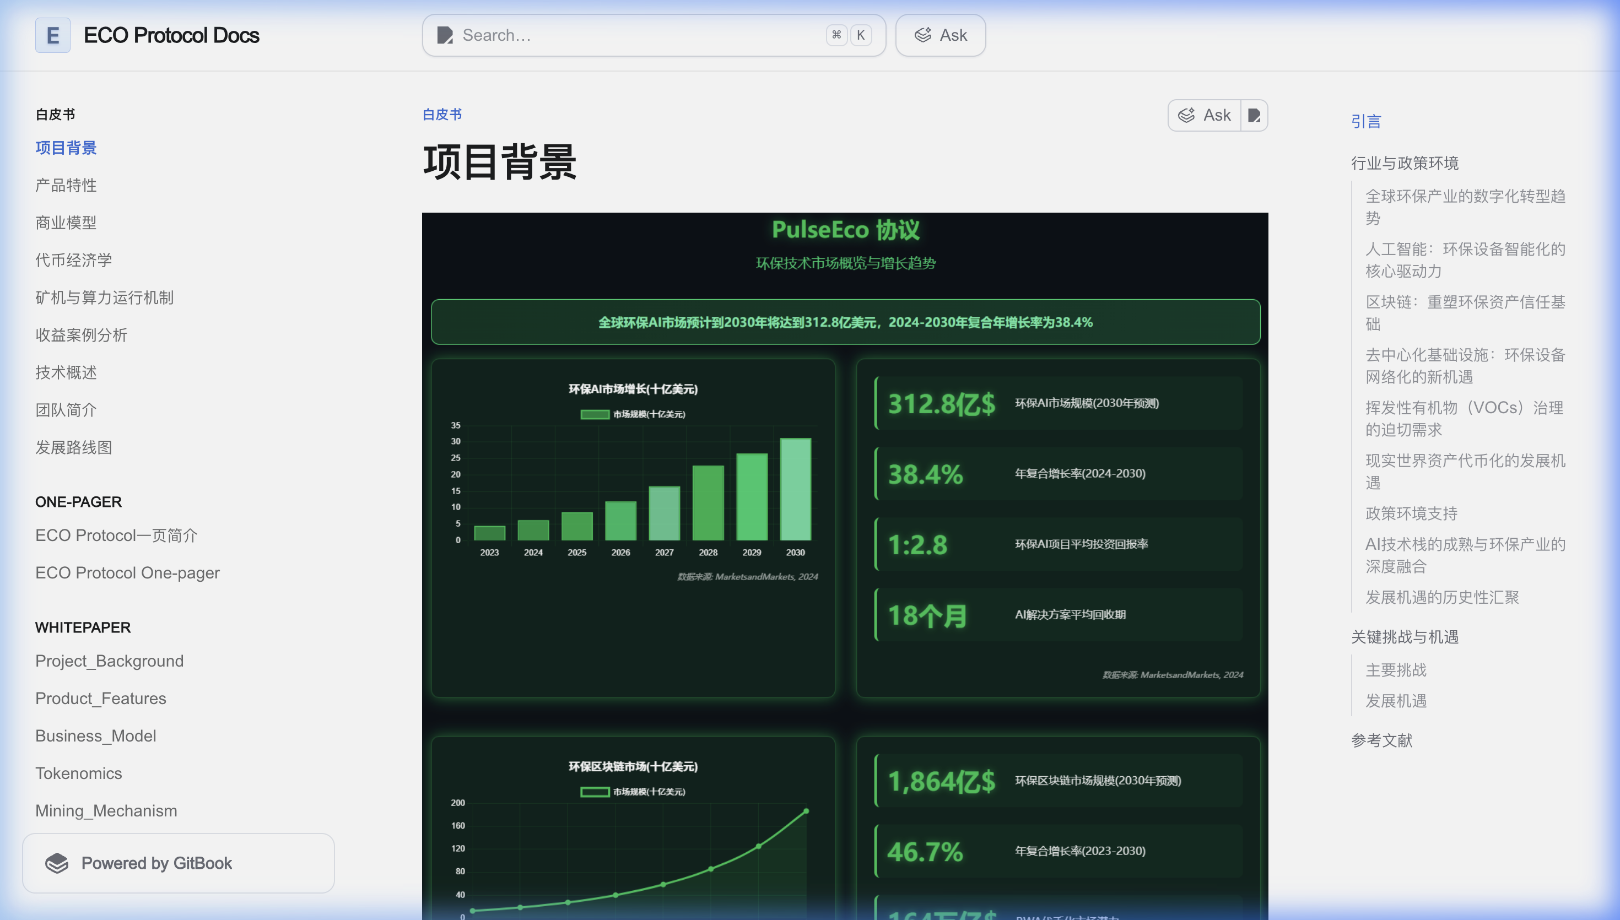Click the Ask stack icon next to page title
Image resolution: width=1620 pixels, height=920 pixels.
click(1186, 115)
